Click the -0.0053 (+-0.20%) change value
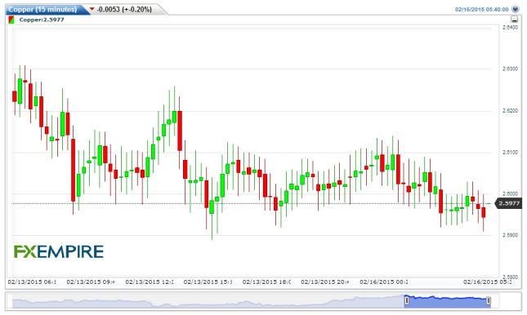The height and width of the screenshot is (315, 527). pyautogui.click(x=124, y=10)
